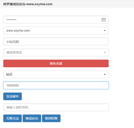
Task: Click the arrow on the 请选择商品 selector
Action: point(105,53)
